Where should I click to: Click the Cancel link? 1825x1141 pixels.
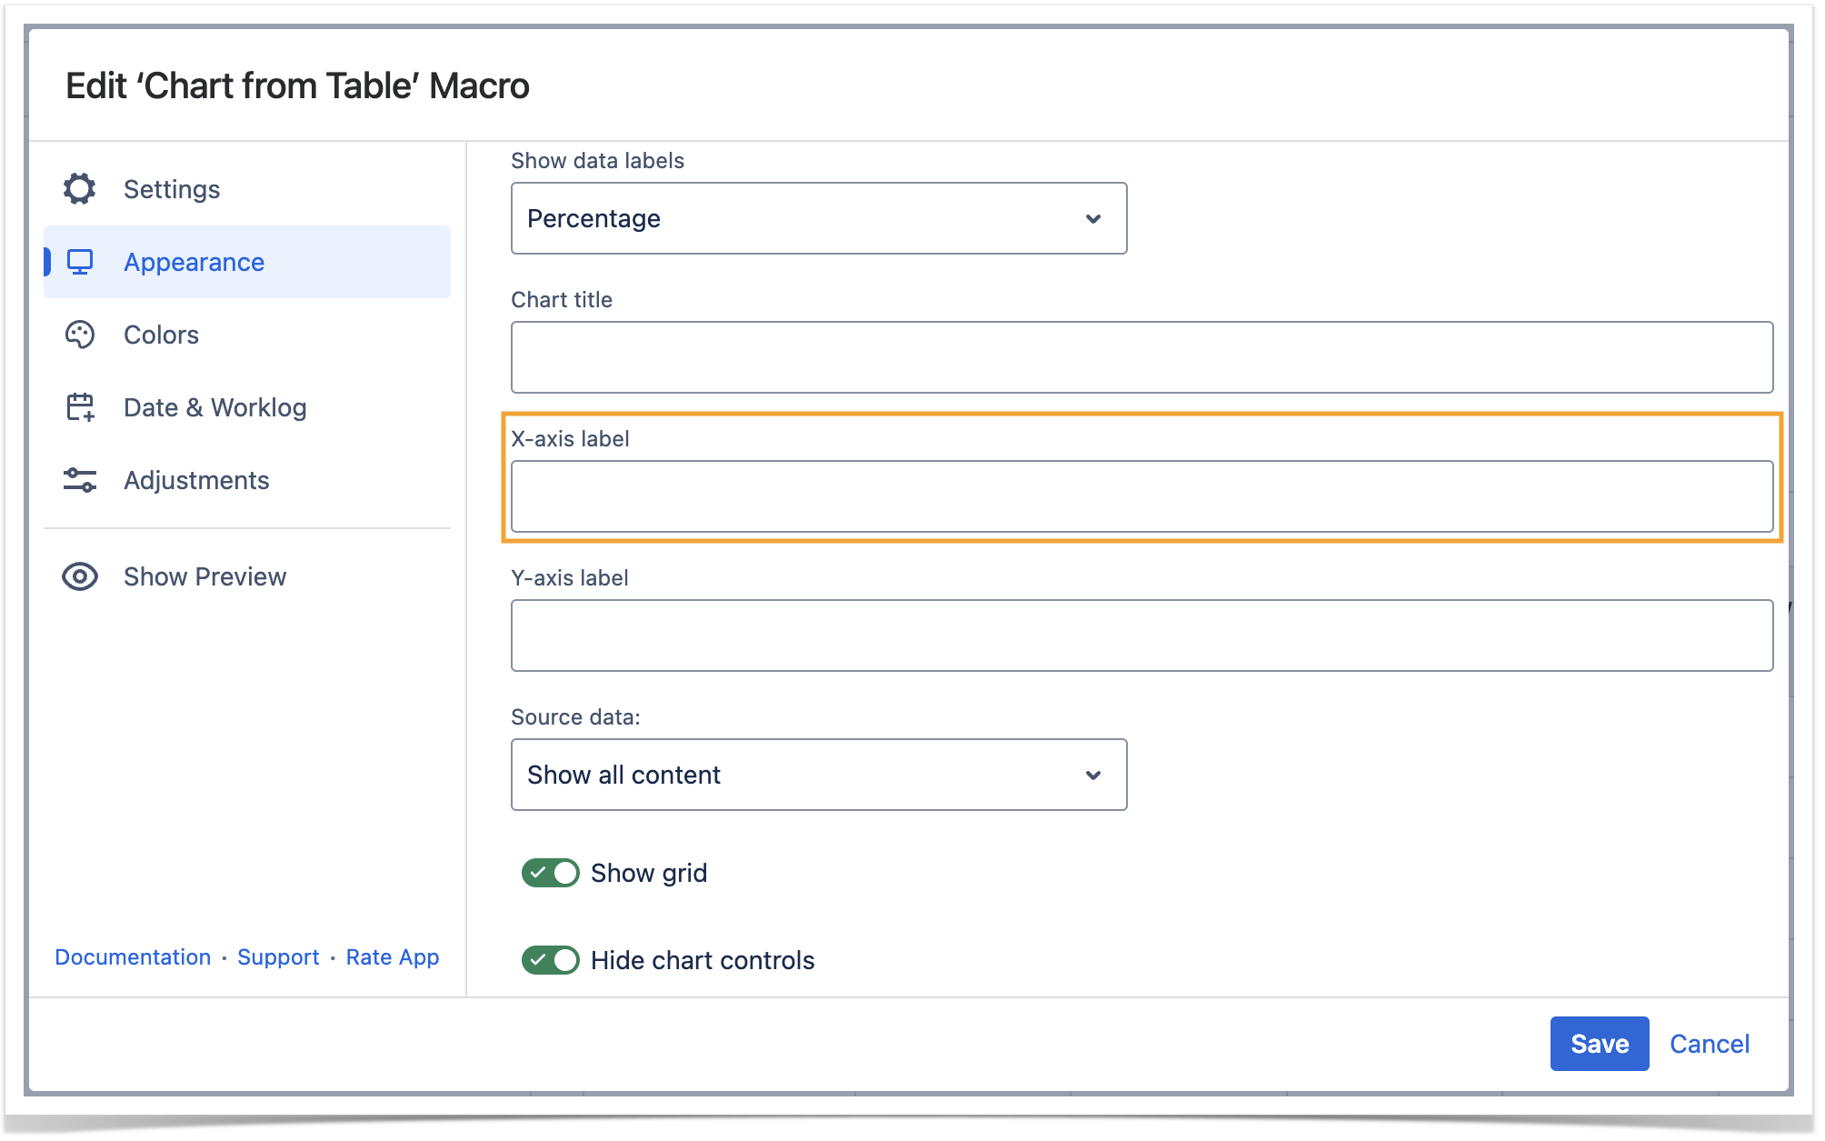[x=1709, y=1044]
